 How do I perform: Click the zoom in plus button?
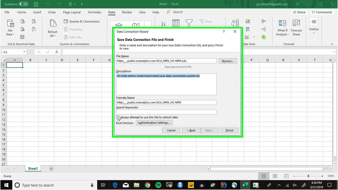tap(322, 176)
